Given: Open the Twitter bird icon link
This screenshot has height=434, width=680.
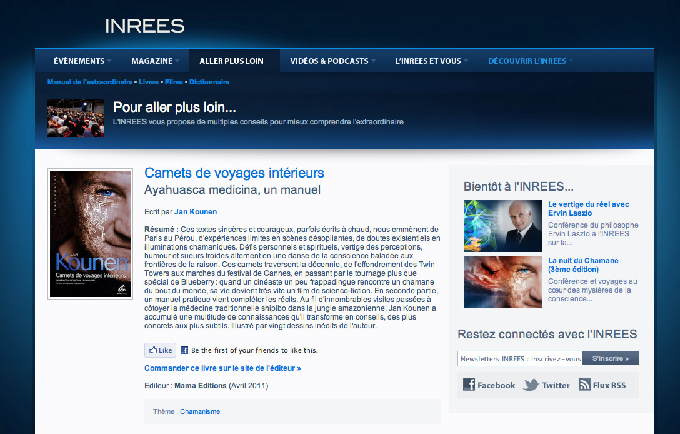Looking at the screenshot, I should coord(531,385).
